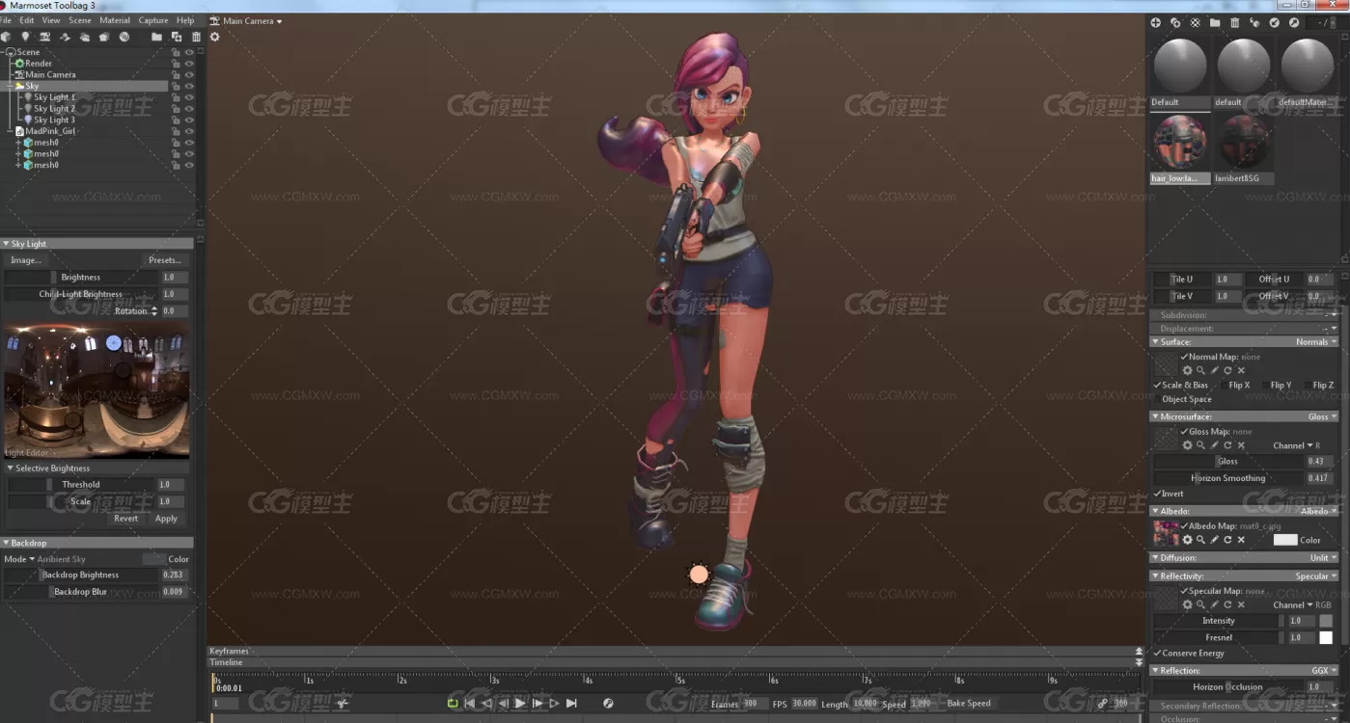
Task: Duplicate the selected material icon
Action: click(x=1175, y=22)
